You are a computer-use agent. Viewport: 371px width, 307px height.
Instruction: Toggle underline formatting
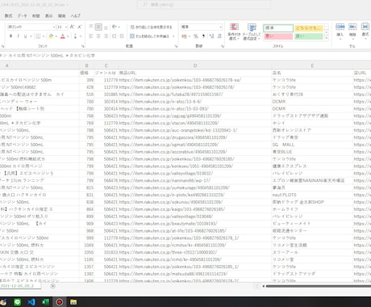(25, 36)
